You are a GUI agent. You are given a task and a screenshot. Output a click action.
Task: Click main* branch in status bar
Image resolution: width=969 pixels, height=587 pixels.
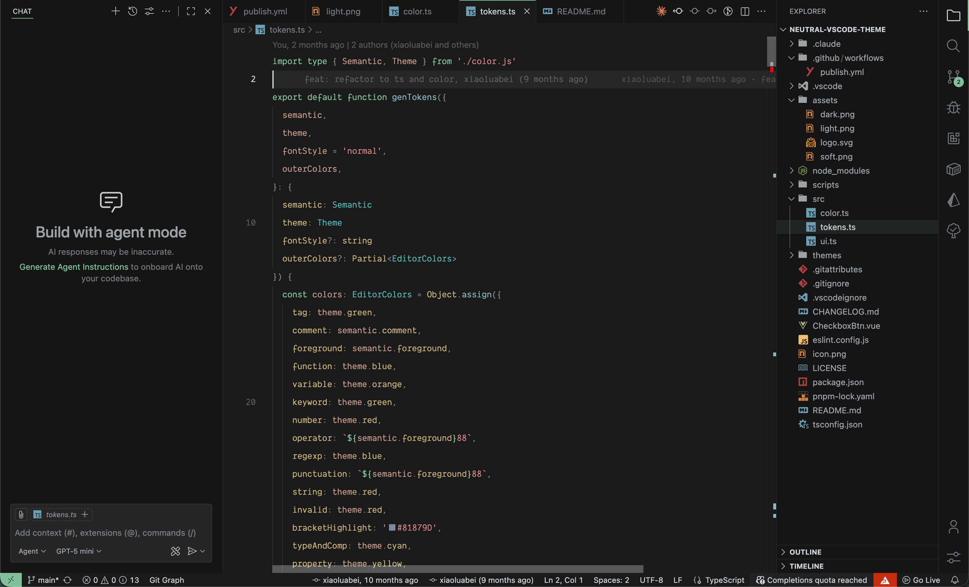click(43, 580)
